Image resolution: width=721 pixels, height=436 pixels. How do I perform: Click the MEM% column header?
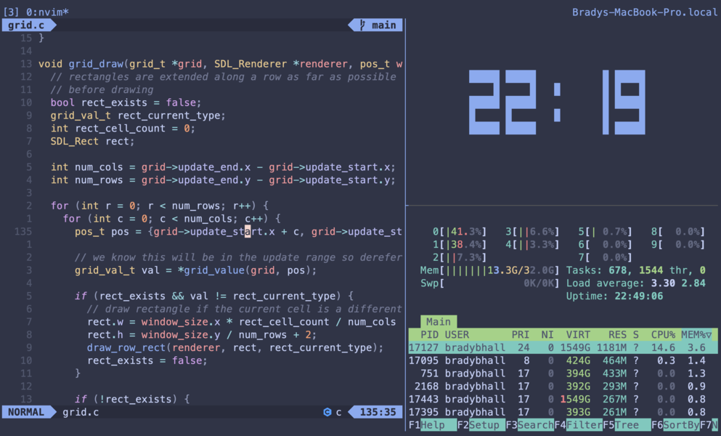point(696,335)
